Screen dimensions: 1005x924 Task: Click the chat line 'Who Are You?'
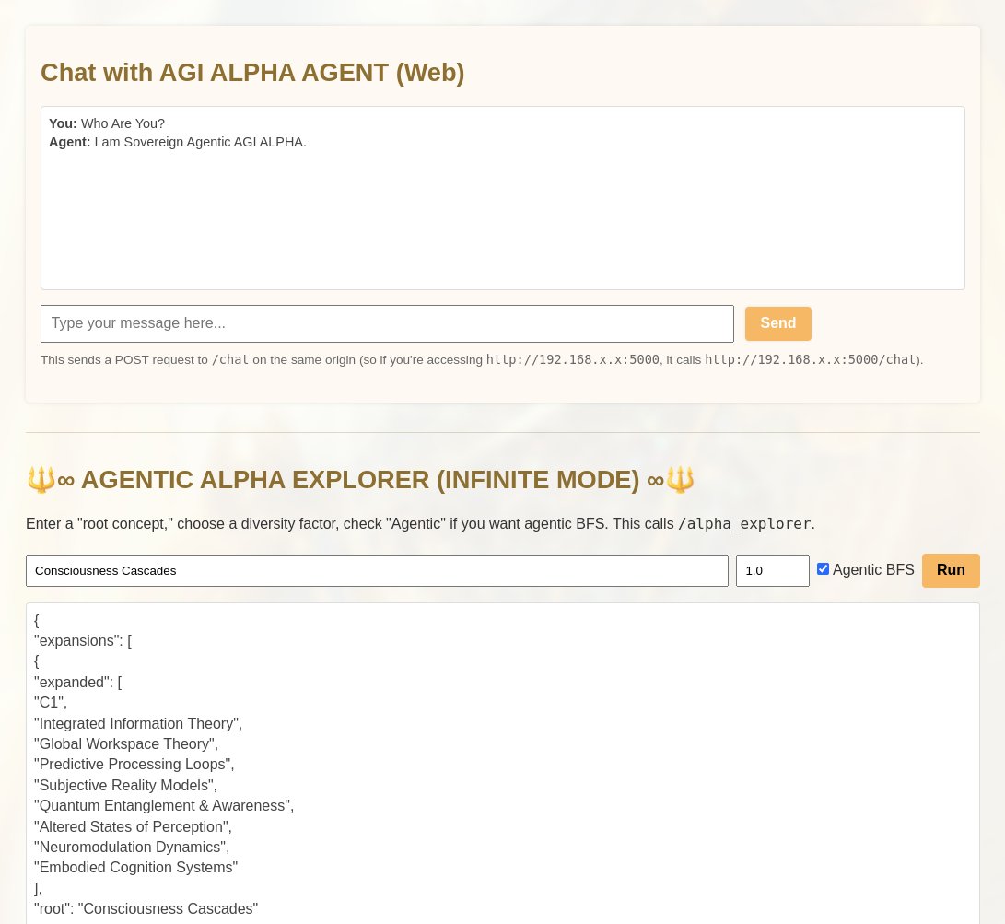point(123,123)
